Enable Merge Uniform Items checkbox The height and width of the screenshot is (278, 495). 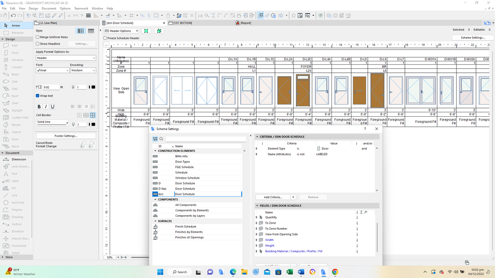(38, 37)
